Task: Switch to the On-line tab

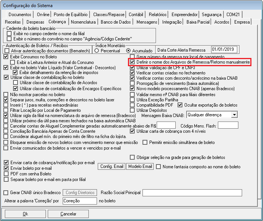Action: pos(43,15)
